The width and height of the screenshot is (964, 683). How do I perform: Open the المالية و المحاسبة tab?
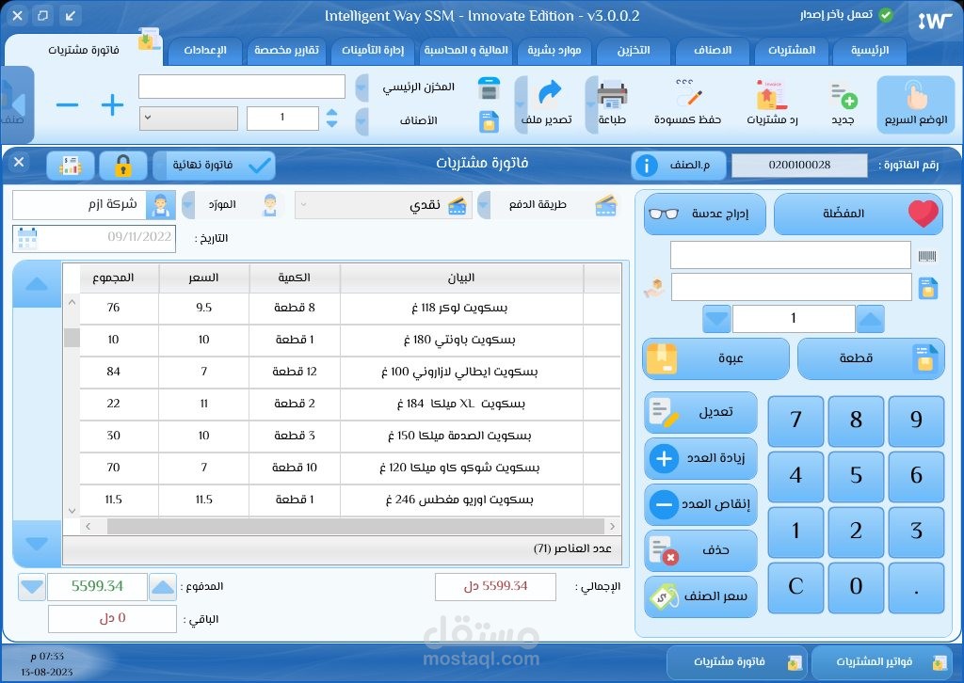(x=466, y=51)
